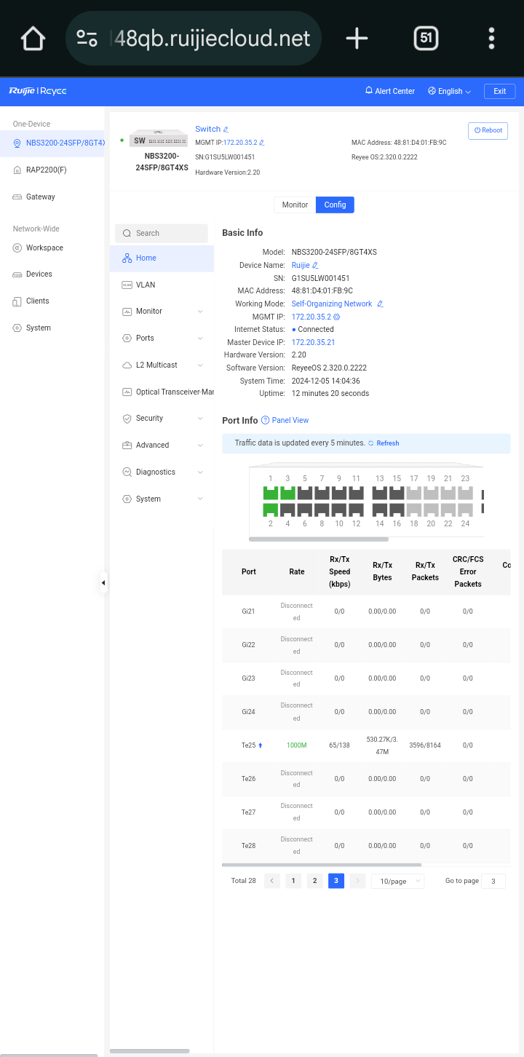Collapse the sidebar with the arrow handle

click(x=103, y=582)
